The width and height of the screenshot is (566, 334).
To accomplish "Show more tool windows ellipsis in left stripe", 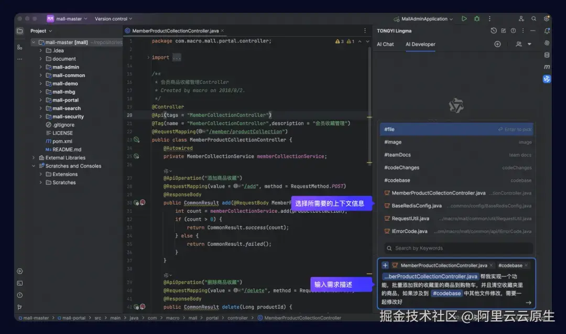I will (x=20, y=59).
